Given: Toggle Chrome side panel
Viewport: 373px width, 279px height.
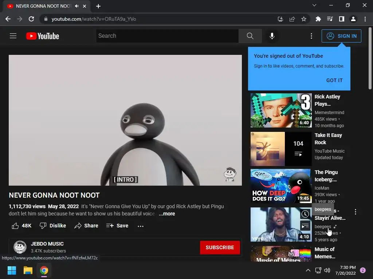Looking at the screenshot, I should point(341,19).
